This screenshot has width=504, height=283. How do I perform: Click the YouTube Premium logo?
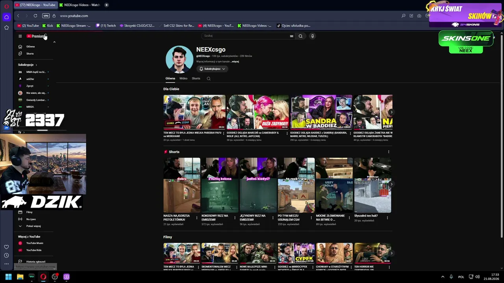click(x=36, y=36)
